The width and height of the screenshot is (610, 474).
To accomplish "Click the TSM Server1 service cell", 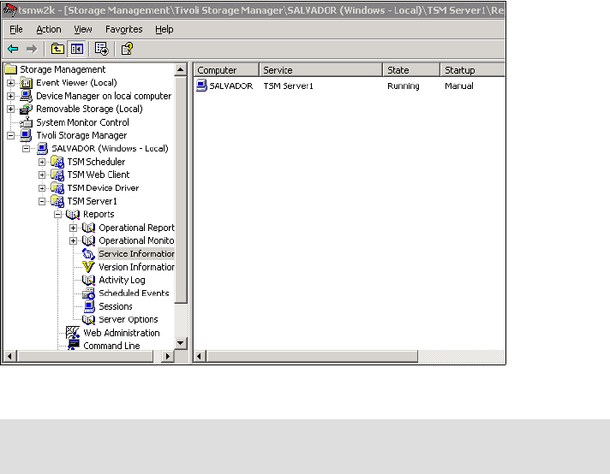I will point(288,86).
